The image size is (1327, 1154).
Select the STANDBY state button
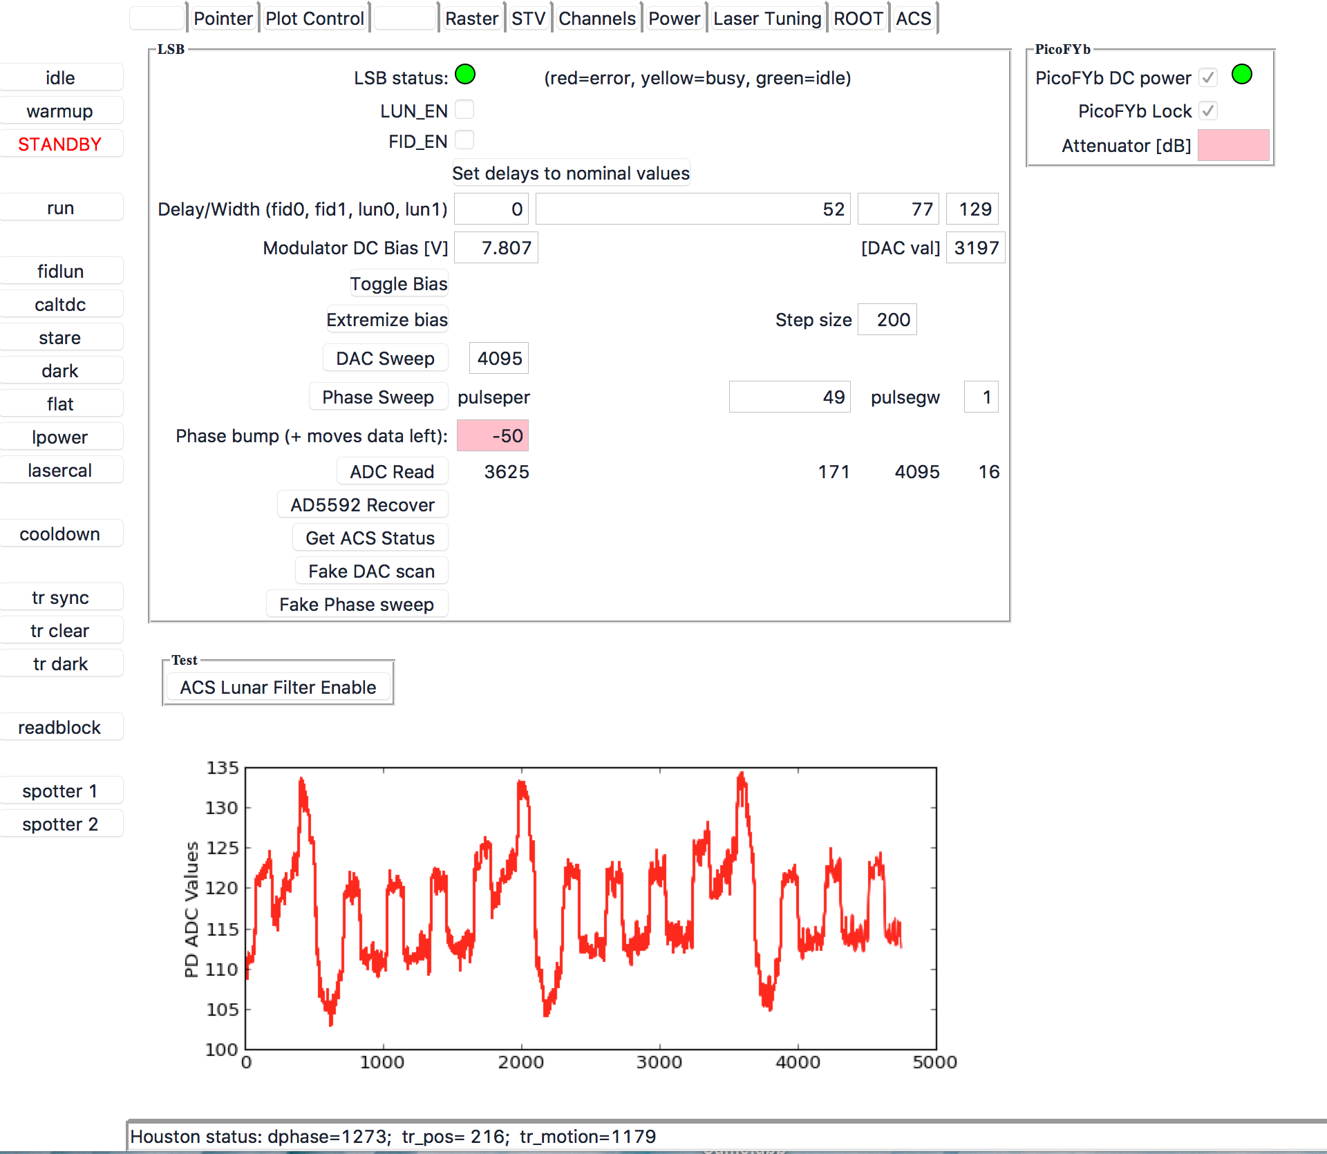tap(60, 144)
